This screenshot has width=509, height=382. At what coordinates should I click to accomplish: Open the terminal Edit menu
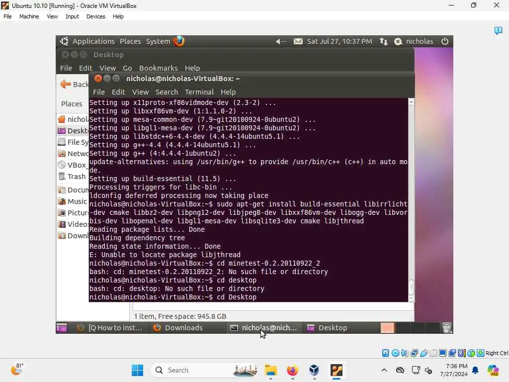[118, 92]
